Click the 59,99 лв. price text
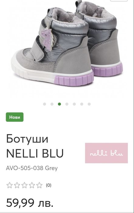 click(x=29, y=203)
